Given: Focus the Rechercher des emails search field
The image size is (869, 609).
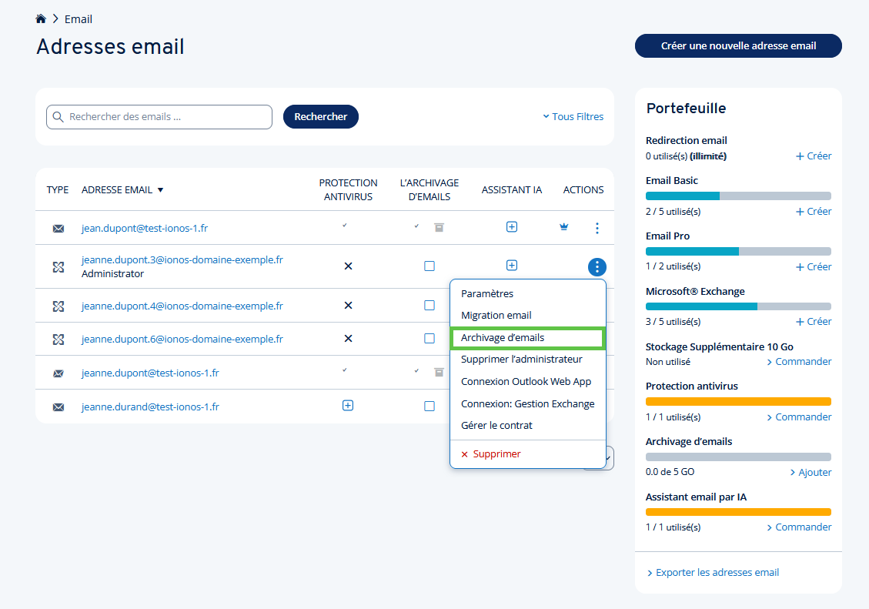Looking at the screenshot, I should coord(165,117).
